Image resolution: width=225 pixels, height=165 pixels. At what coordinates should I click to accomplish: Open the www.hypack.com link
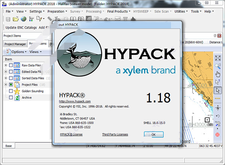(75, 101)
